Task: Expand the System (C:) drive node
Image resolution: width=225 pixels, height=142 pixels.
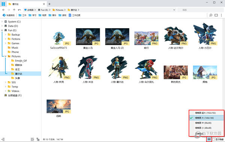Action: click(x=2, y=21)
